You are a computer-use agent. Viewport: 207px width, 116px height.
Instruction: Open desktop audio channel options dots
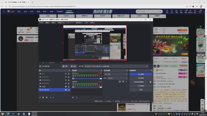(73, 84)
